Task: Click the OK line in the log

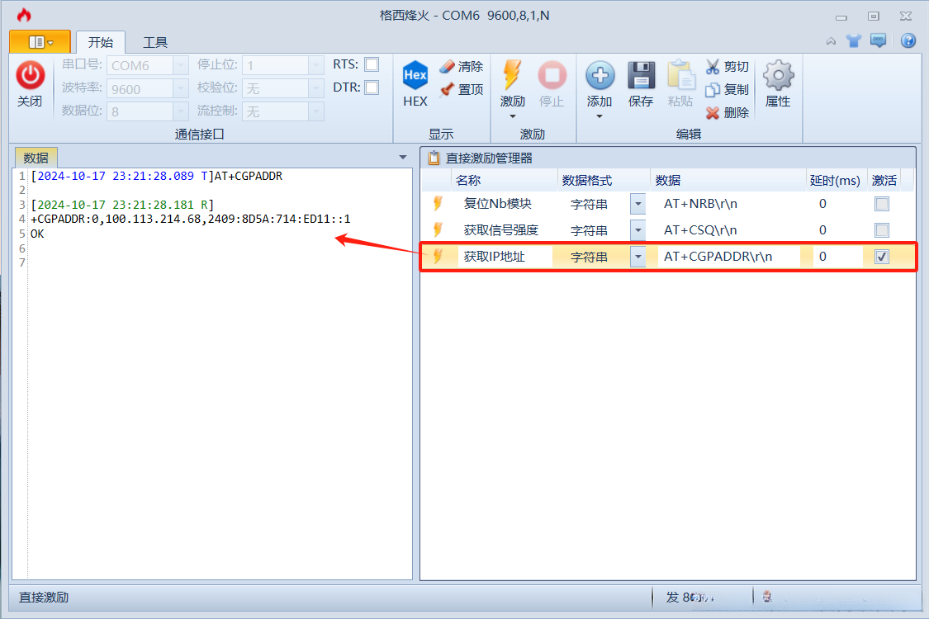Action: [x=37, y=234]
